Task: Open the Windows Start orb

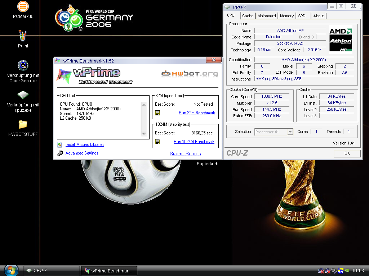Action: tap(11, 270)
